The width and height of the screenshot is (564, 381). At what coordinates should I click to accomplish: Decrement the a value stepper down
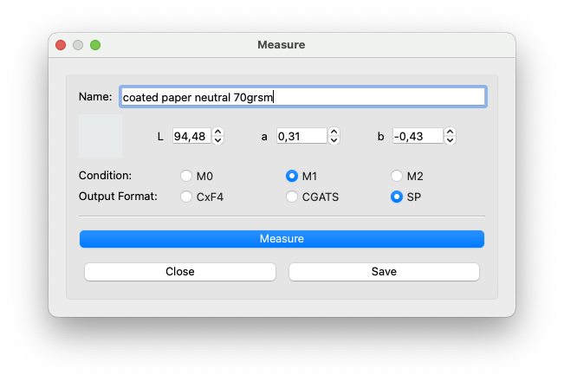pos(334,139)
